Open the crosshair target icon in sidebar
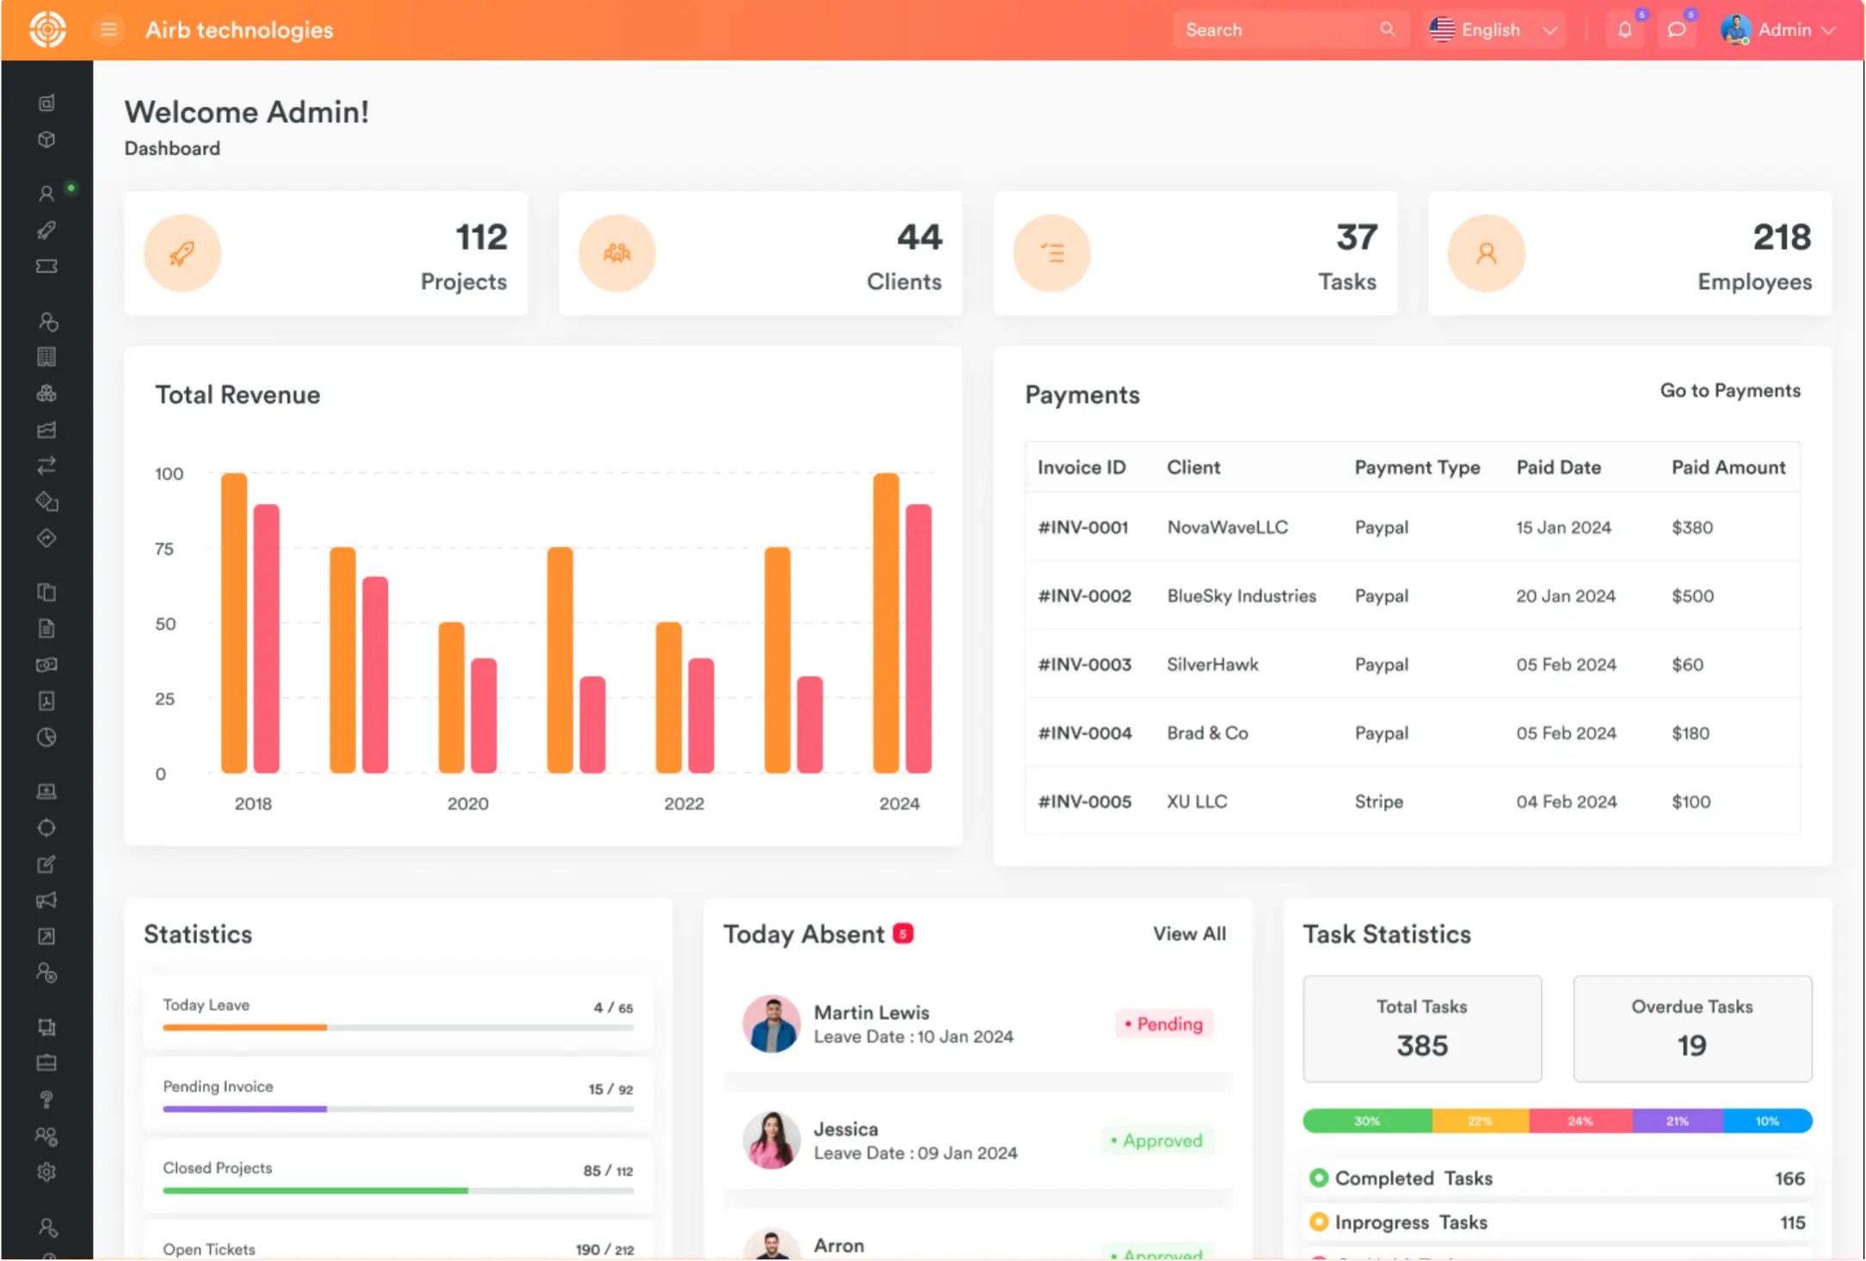The width and height of the screenshot is (1866, 1261). pos(46,827)
